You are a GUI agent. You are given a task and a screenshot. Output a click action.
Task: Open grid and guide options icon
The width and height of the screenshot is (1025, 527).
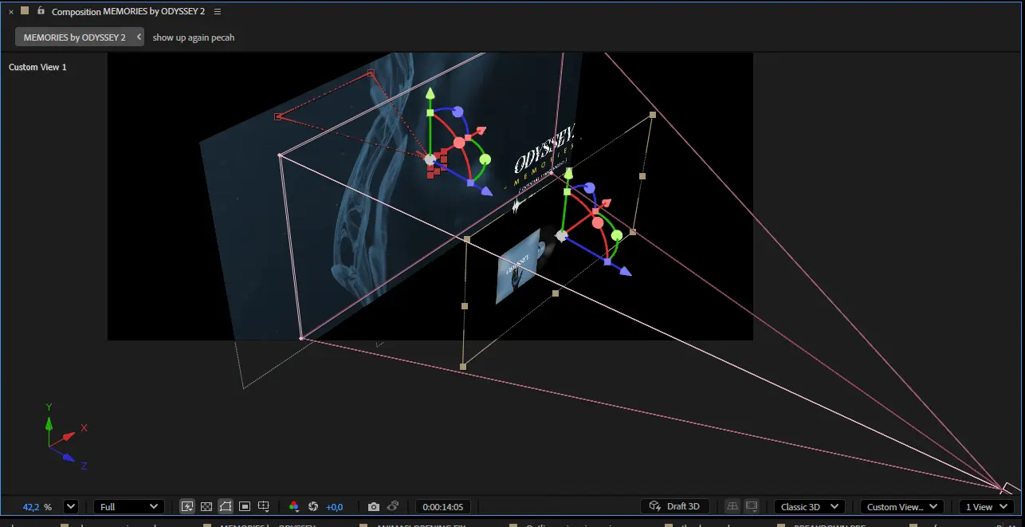click(264, 506)
